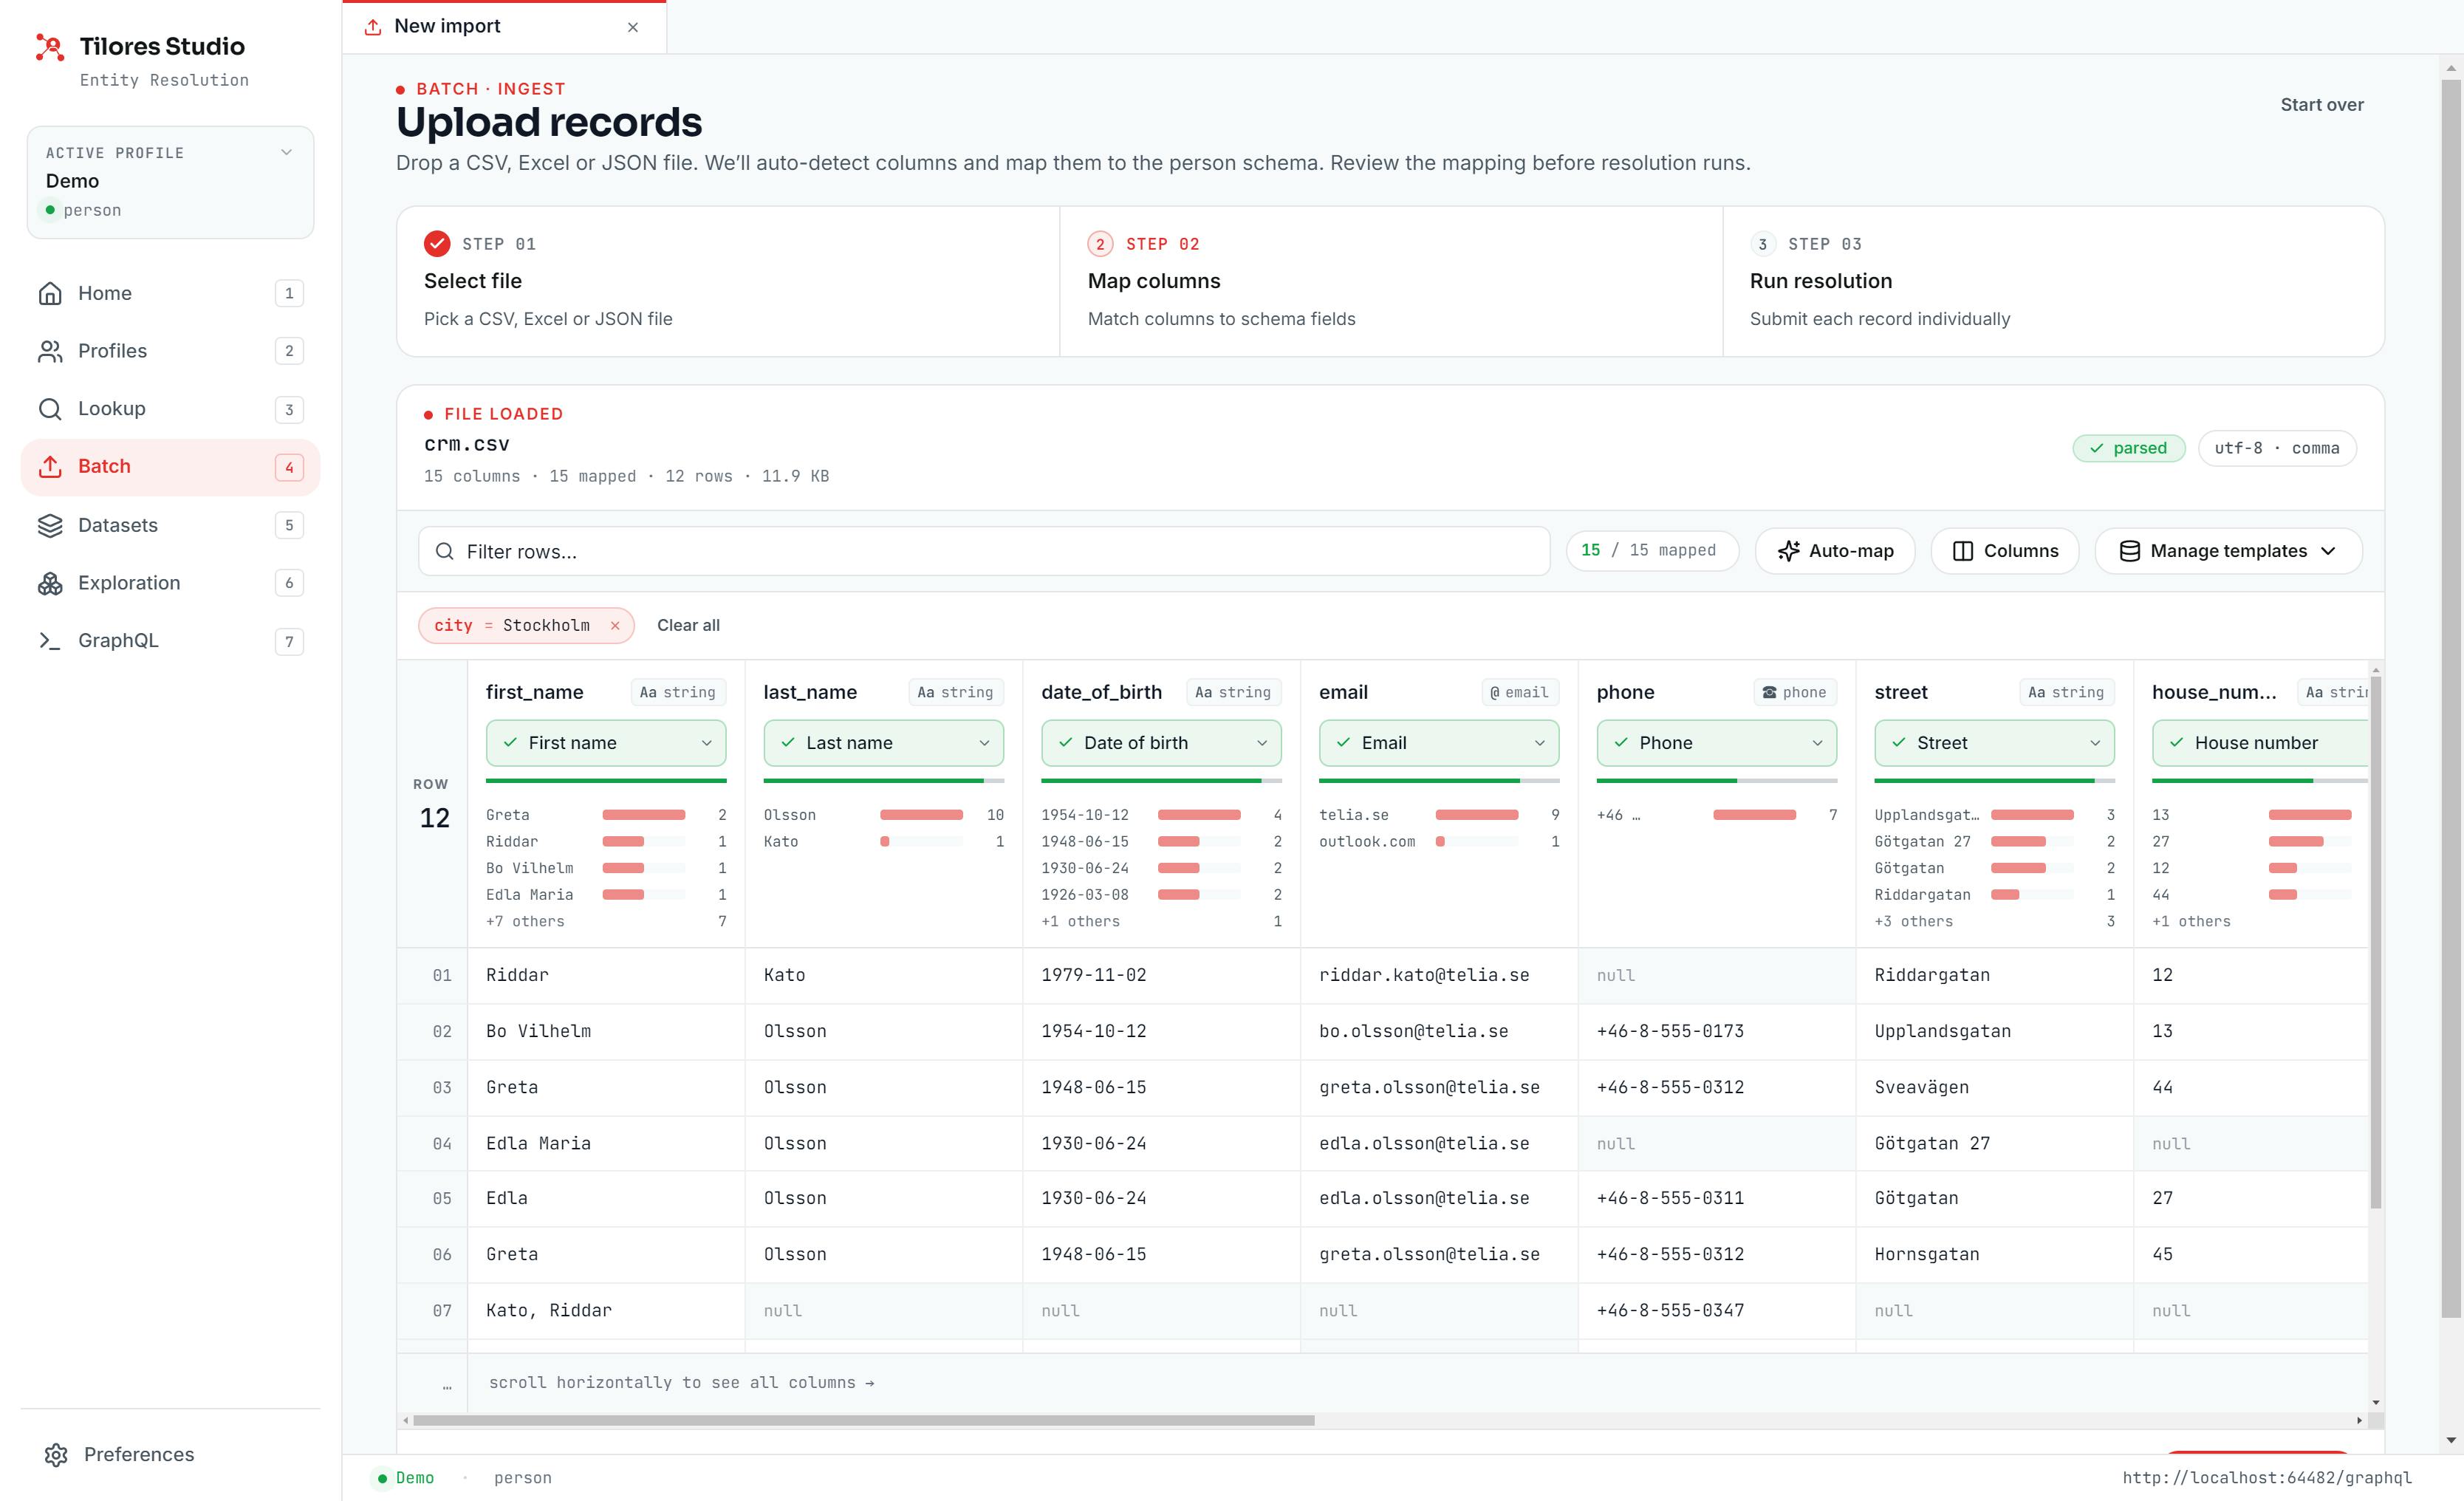Open Datasets via the layers icon
2464x1501 pixels.
coord(50,525)
